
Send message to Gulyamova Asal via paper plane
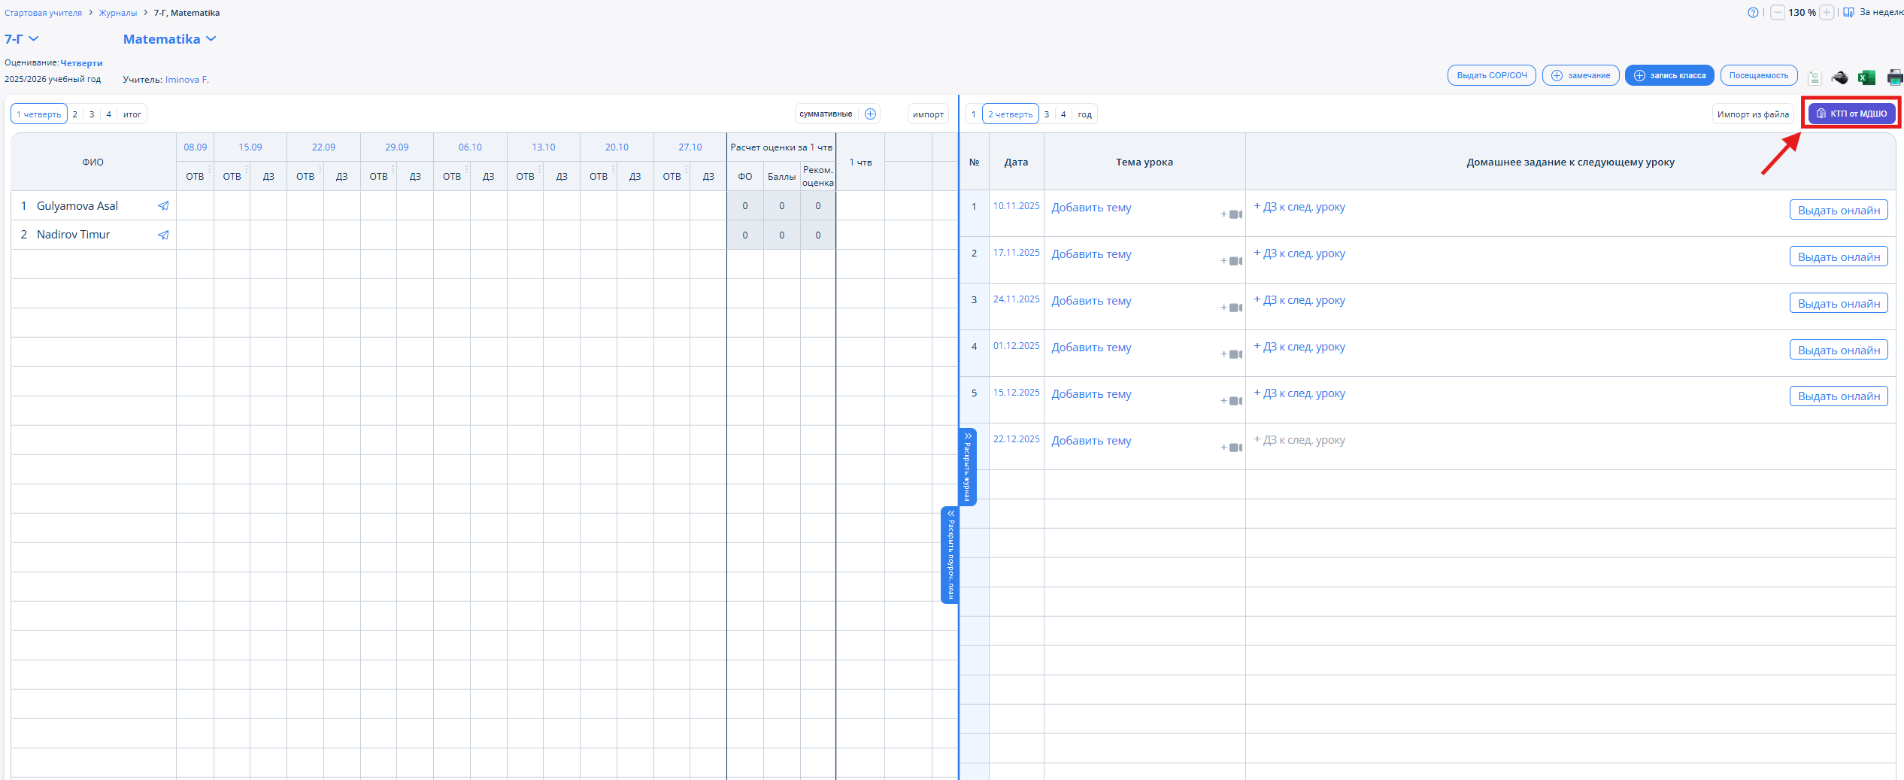[x=163, y=206]
